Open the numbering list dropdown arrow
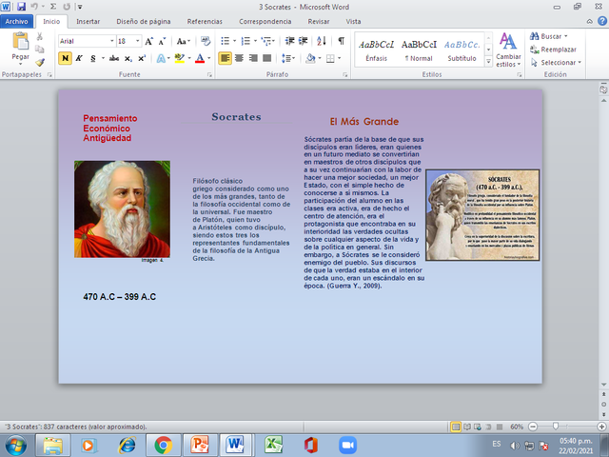Image resolution: width=609 pixels, height=457 pixels. (255, 41)
